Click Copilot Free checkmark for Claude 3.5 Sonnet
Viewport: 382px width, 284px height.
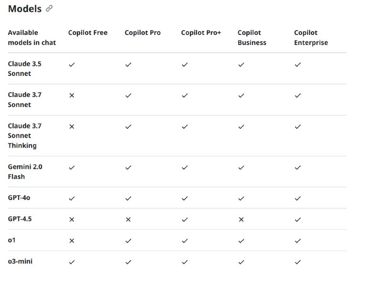pyautogui.click(x=72, y=64)
